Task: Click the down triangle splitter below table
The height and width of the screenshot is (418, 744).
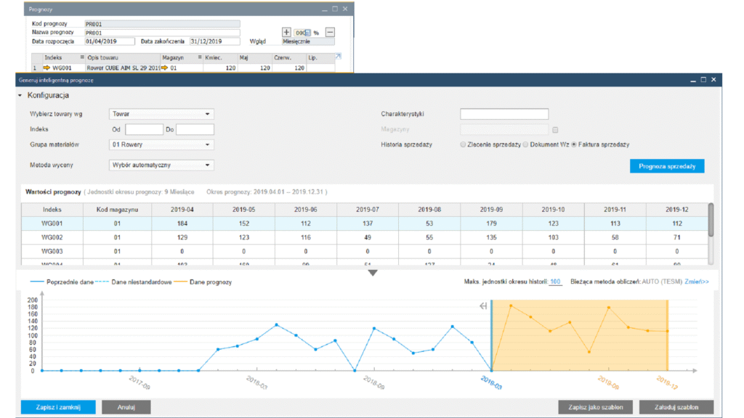Action: pos(373,273)
